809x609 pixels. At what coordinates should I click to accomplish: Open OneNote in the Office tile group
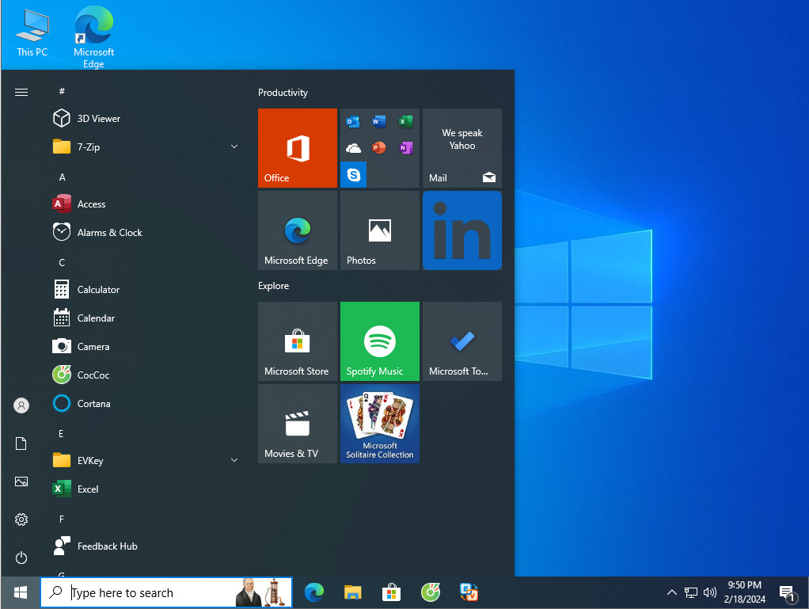coord(404,147)
